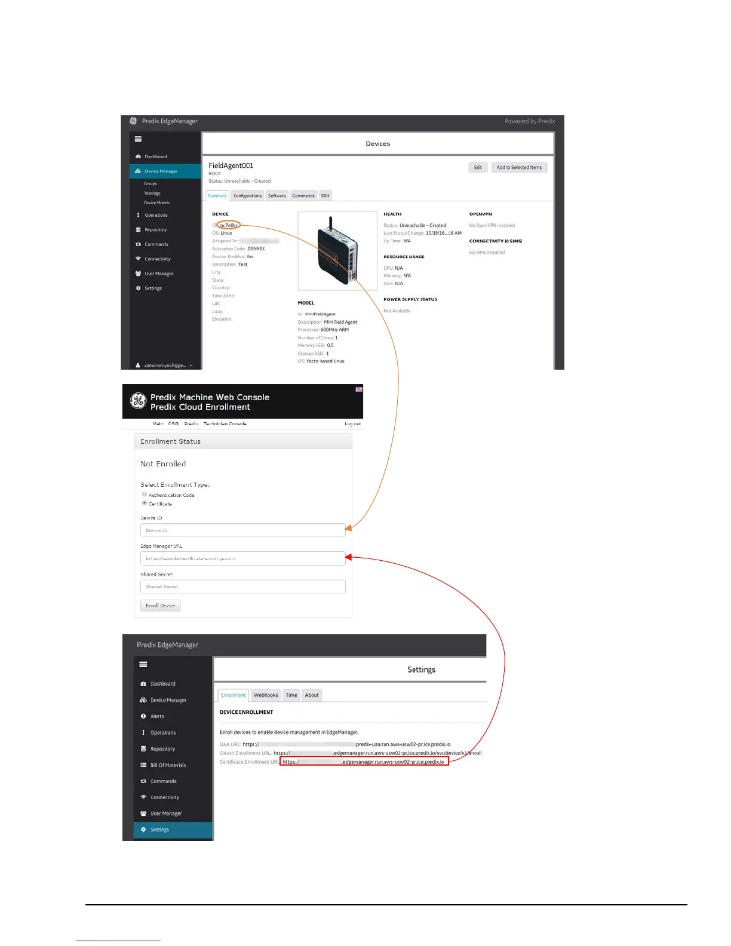Click into the Device ID input field

tap(242, 530)
